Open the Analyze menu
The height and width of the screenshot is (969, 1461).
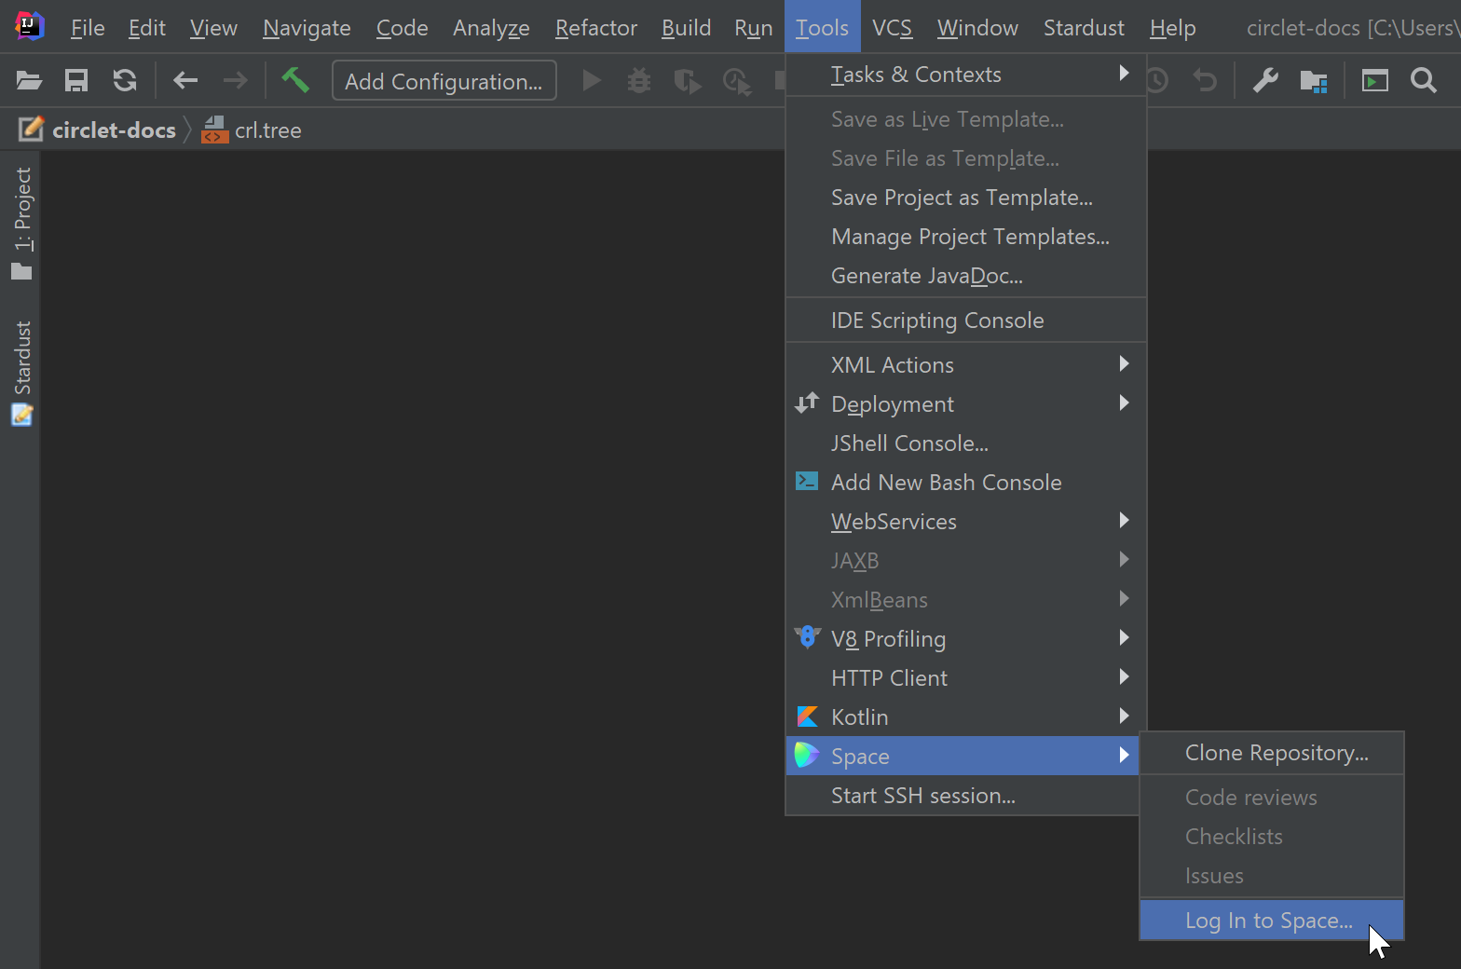pos(491,28)
